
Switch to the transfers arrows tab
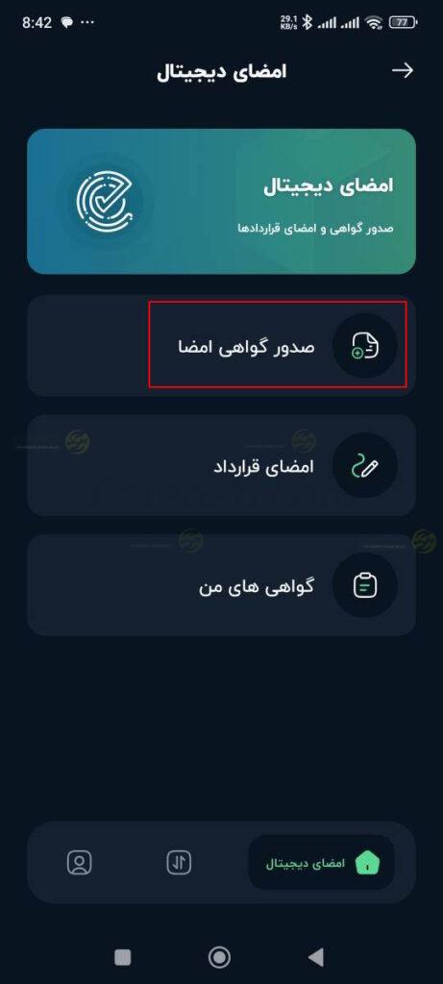point(179,862)
